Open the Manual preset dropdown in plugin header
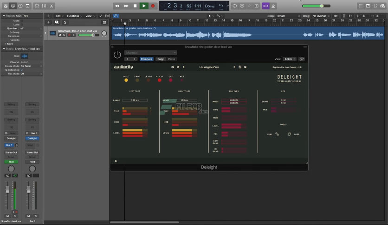388x225 pixels. pos(150,53)
